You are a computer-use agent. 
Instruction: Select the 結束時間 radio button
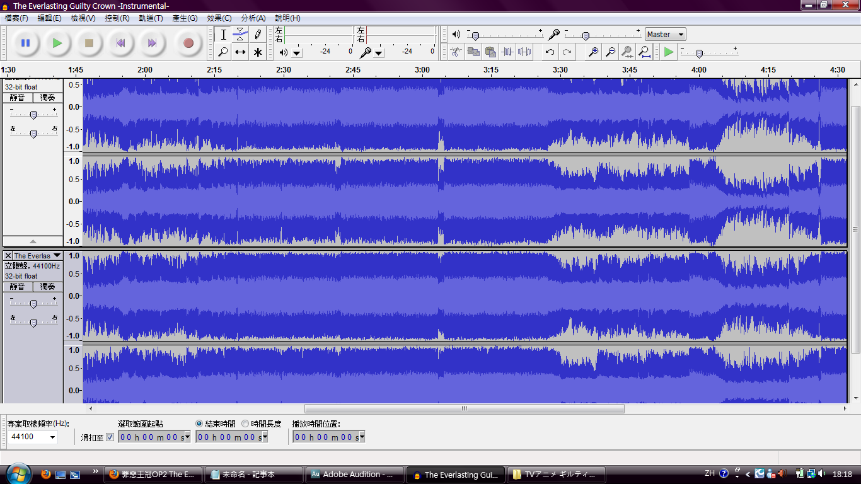click(199, 423)
